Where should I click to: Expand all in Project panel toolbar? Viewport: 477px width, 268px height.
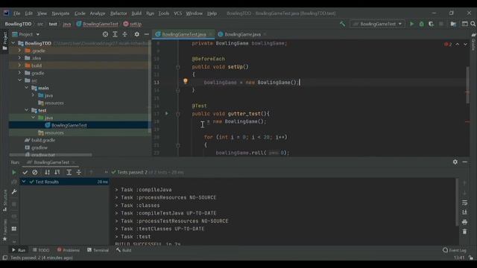point(115,34)
